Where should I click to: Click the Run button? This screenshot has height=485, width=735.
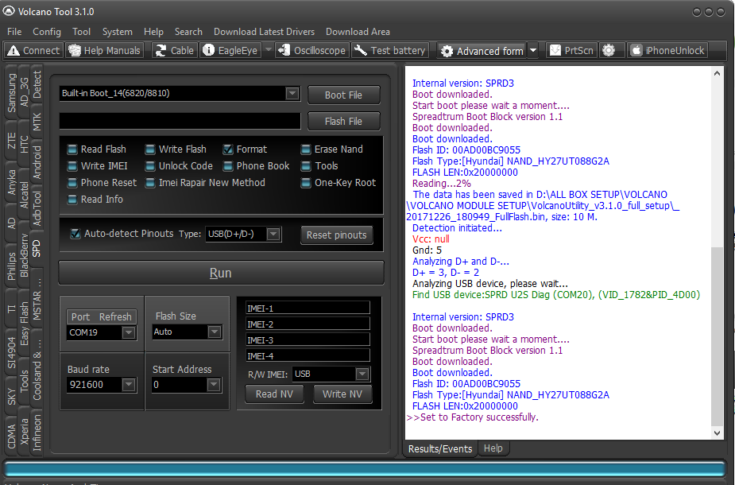tap(221, 273)
